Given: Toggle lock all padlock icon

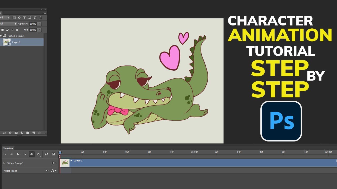Looking at the screenshot, I should click(x=17, y=30).
